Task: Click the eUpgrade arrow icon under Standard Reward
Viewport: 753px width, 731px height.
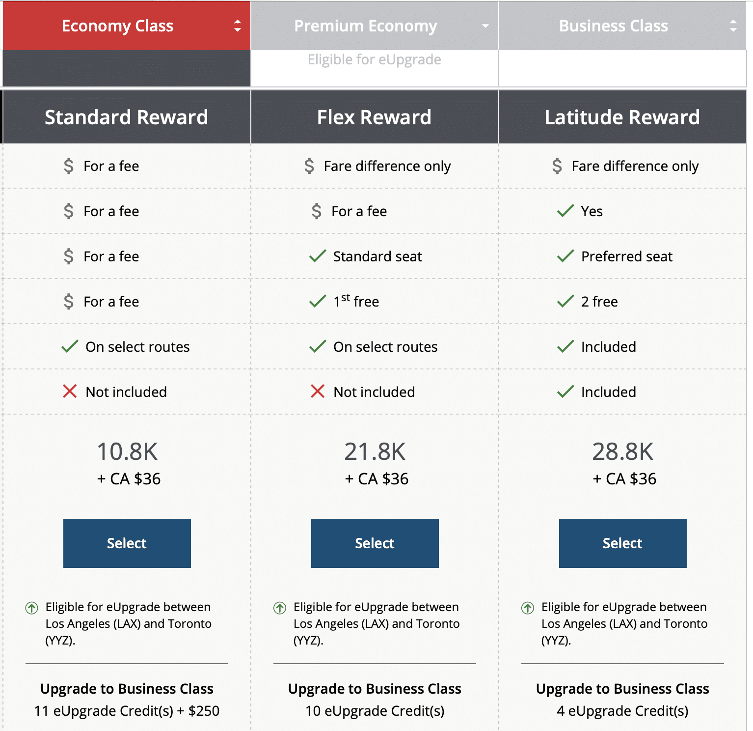Action: tap(32, 608)
